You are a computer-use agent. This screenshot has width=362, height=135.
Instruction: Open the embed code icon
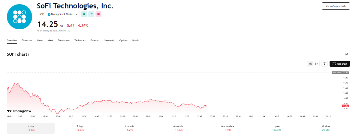(x=347, y=54)
